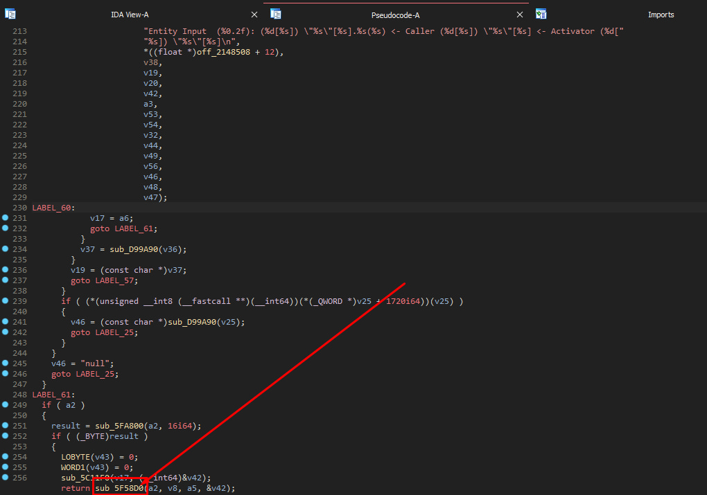Set breakpoint dot on line 249
The image size is (707, 495).
[x=6, y=404]
